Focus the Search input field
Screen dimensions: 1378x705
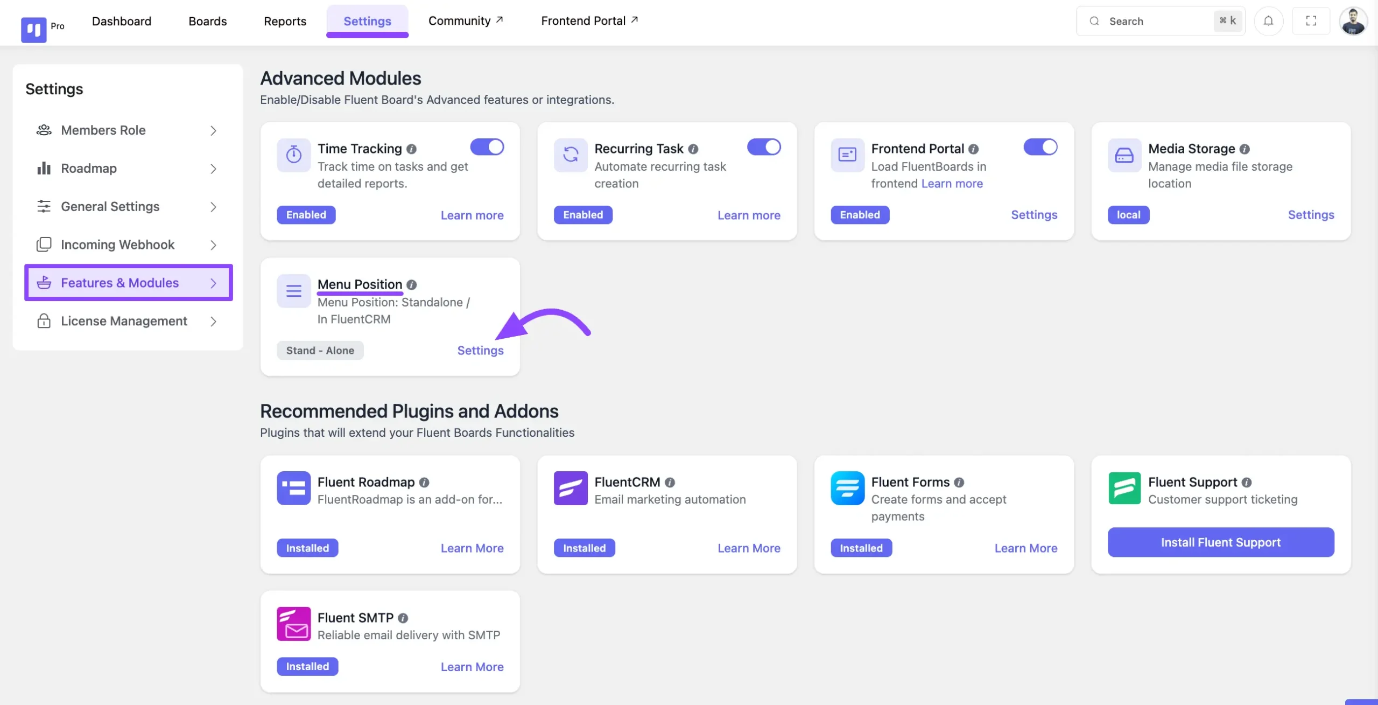[1161, 21]
